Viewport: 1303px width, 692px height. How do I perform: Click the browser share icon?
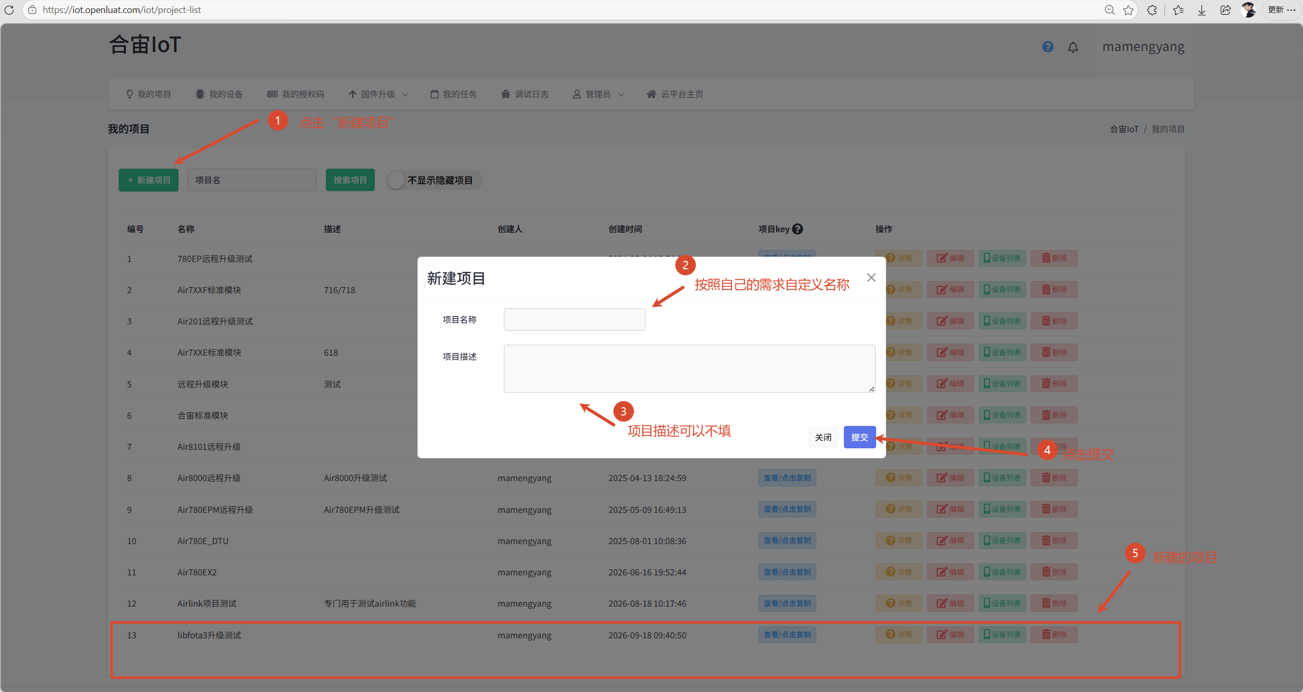tap(1225, 10)
